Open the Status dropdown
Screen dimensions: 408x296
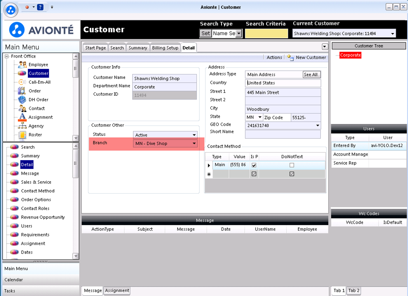coord(194,135)
